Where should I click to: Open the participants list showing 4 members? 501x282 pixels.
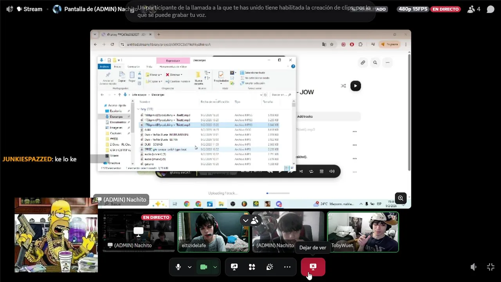point(474,9)
